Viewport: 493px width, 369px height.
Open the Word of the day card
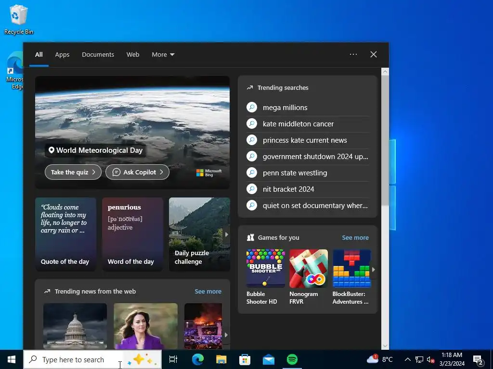(132, 234)
